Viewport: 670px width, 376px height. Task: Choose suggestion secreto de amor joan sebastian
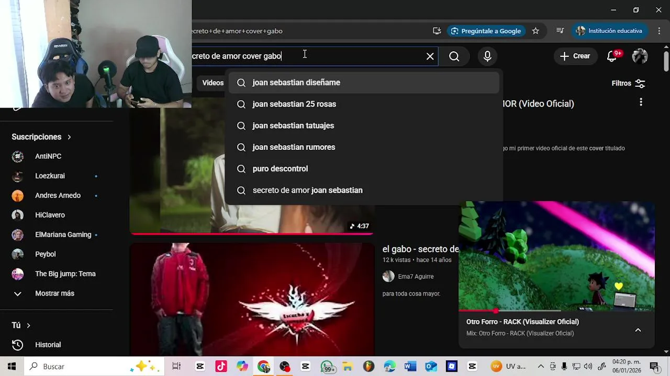364,190
